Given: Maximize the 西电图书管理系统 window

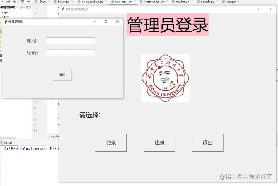Looking at the screenshot, I should coord(259,9).
